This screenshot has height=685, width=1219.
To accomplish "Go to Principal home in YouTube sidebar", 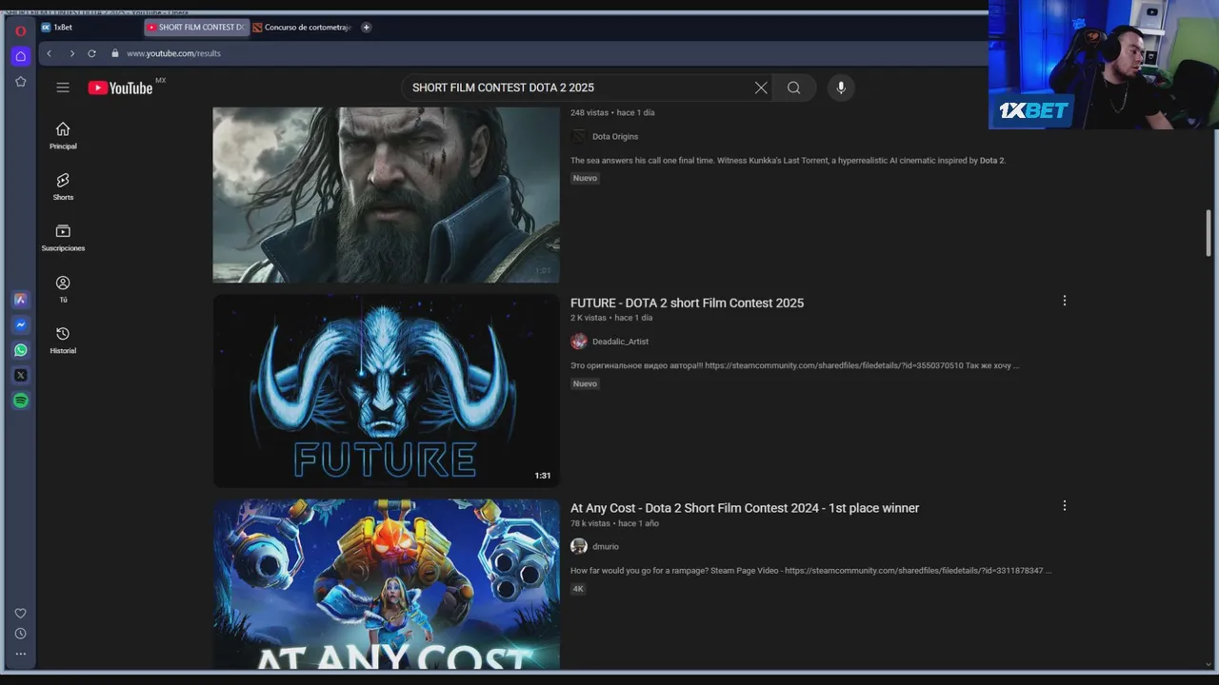I will coord(63,135).
